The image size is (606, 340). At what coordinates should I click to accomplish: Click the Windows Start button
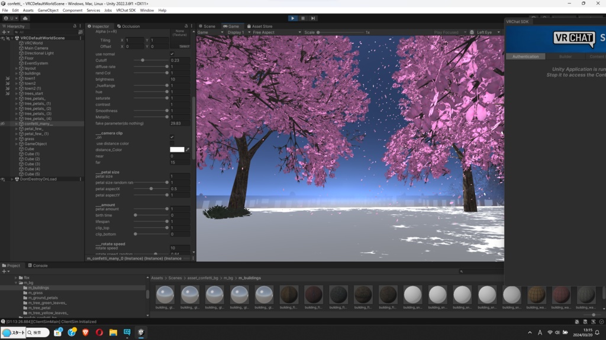pyautogui.click(x=13, y=332)
